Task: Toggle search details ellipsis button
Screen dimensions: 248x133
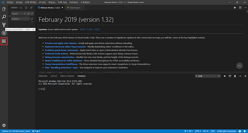Action: tap(32, 22)
